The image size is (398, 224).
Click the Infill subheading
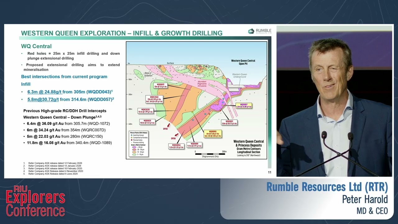click(x=26, y=84)
